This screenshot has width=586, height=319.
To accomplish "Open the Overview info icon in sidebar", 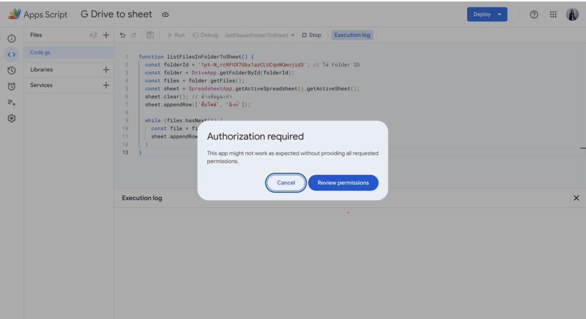I will point(11,38).
